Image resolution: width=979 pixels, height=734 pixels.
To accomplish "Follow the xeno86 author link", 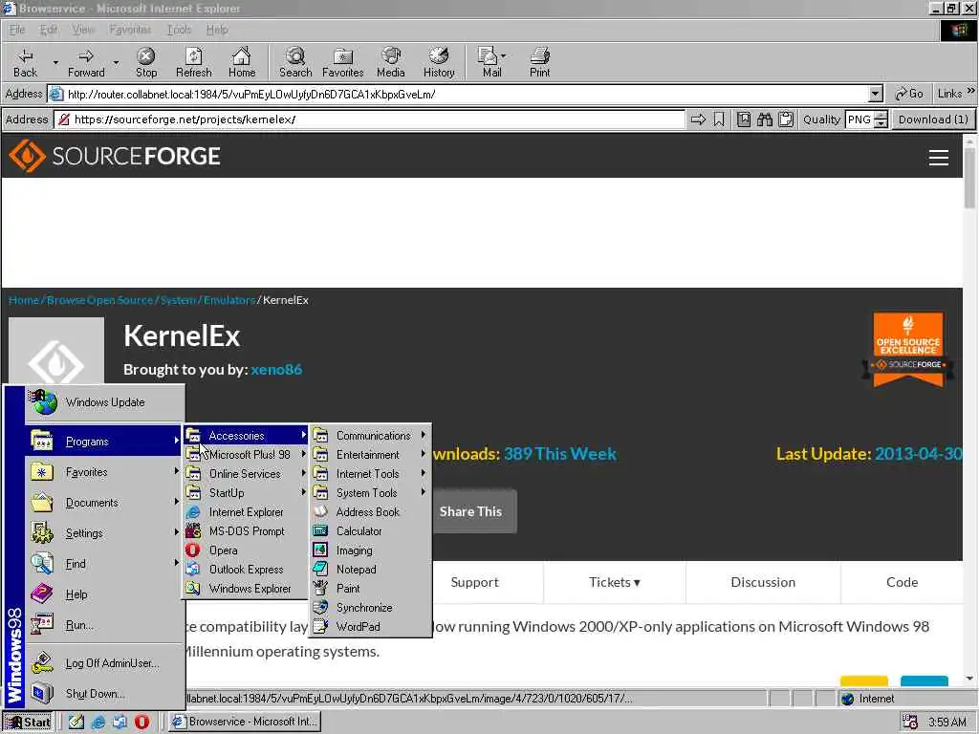I will (x=276, y=370).
